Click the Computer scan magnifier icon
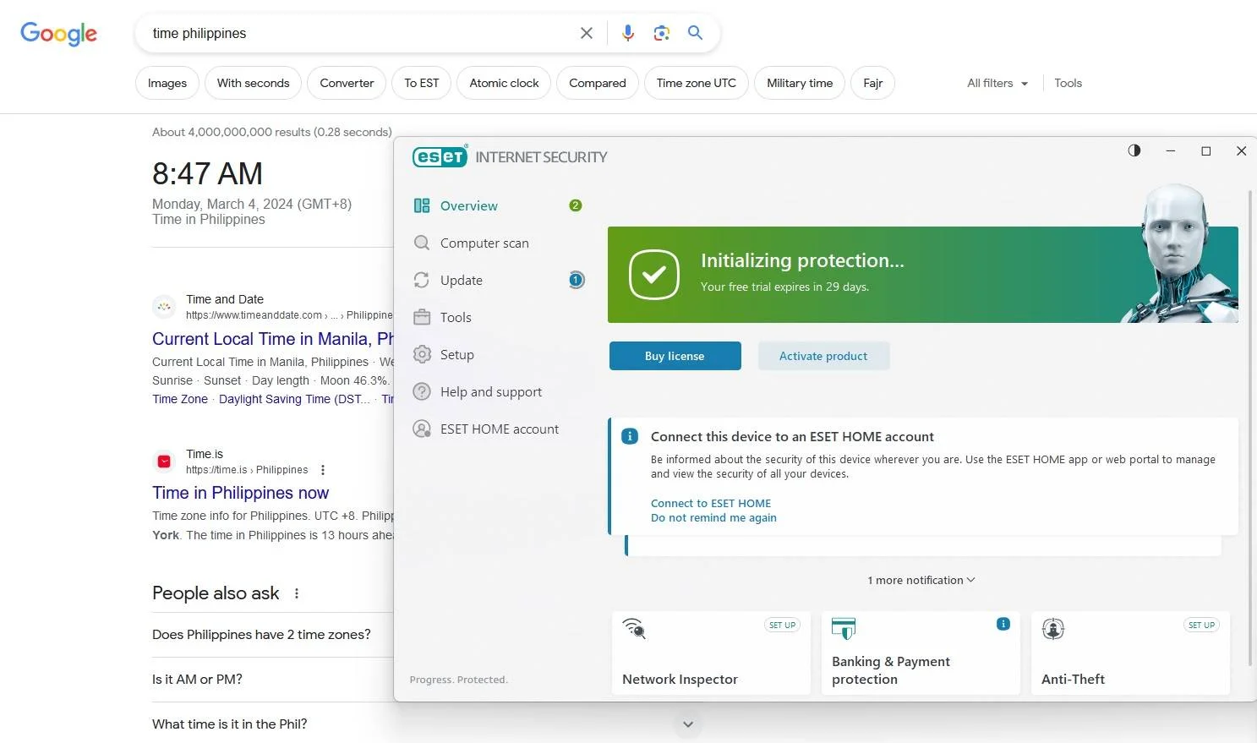1257x743 pixels. [x=422, y=243]
